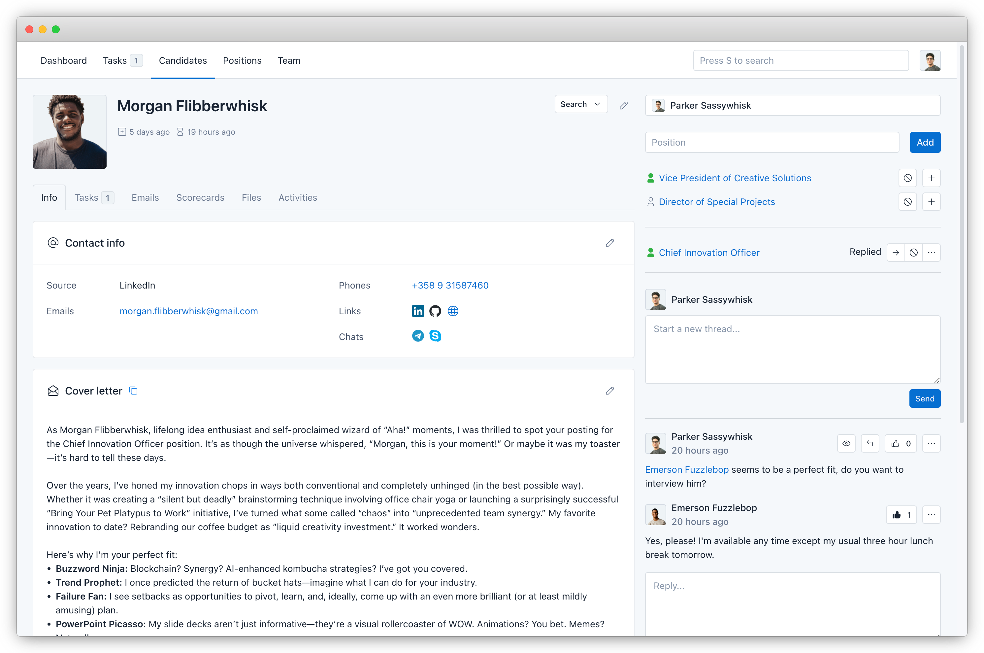Screen dimensions: 984x653
Task: Like Parker Sassywhisk's thread comment
Action: click(901, 443)
